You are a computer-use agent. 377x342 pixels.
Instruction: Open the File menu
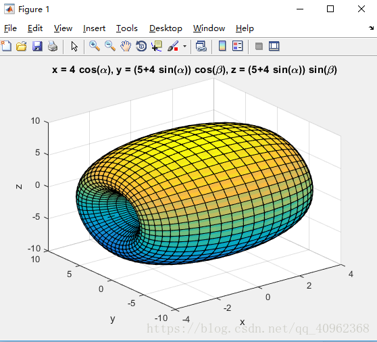coord(10,28)
